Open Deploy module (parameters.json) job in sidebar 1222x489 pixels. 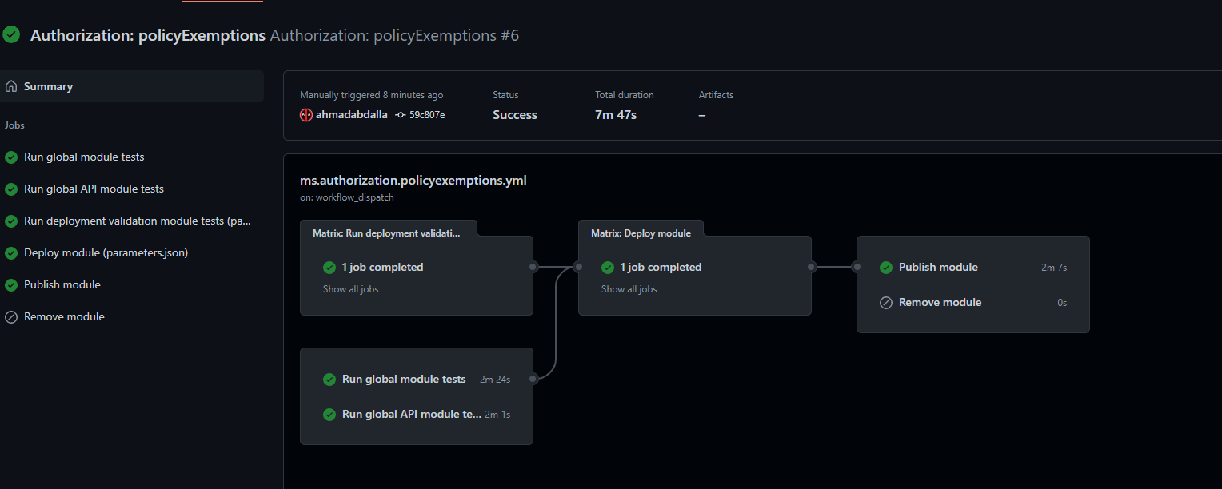(x=106, y=253)
